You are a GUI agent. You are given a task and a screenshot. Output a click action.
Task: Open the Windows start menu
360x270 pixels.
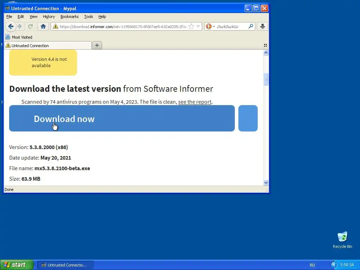(x=17, y=265)
